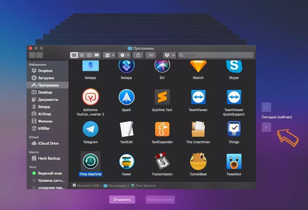Switch to gallery view
The width and height of the screenshot is (308, 210).
click(x=97, y=55)
